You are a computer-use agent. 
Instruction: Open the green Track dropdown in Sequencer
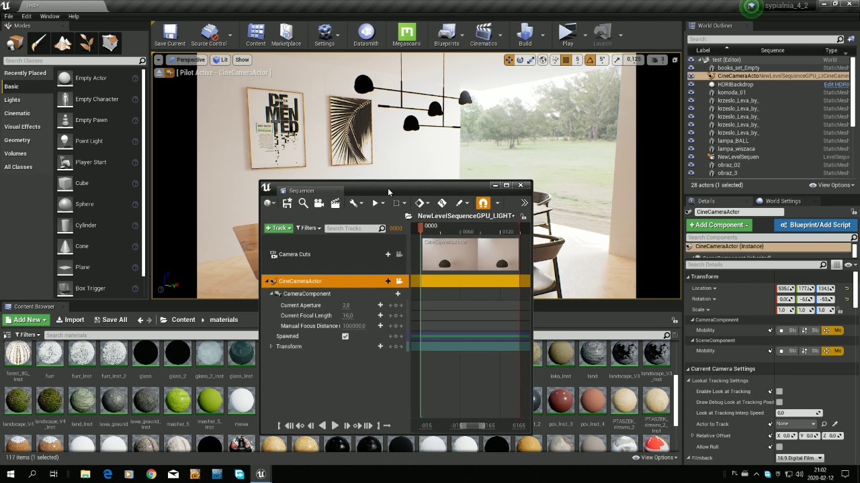[x=278, y=228]
